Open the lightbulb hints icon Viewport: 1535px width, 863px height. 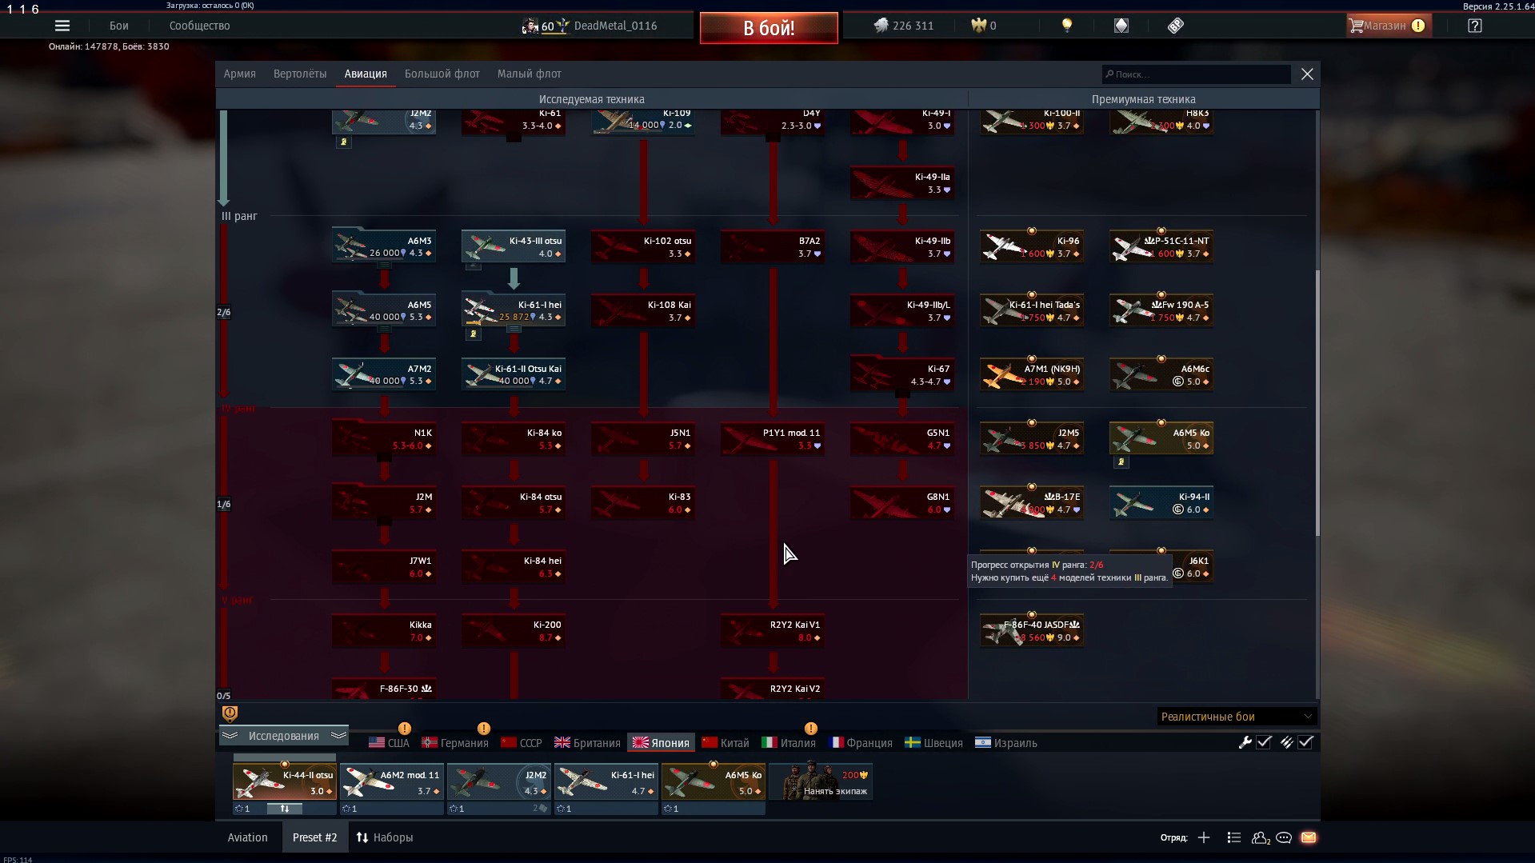1066,26
